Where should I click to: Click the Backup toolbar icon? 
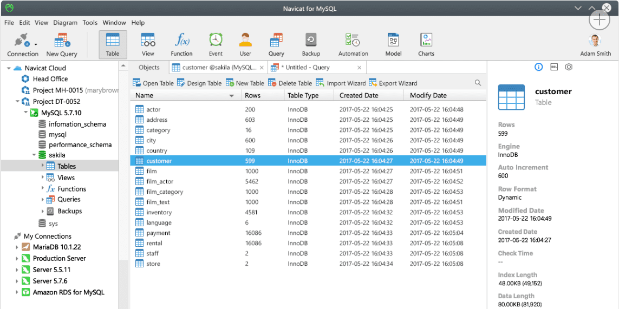coord(311,41)
